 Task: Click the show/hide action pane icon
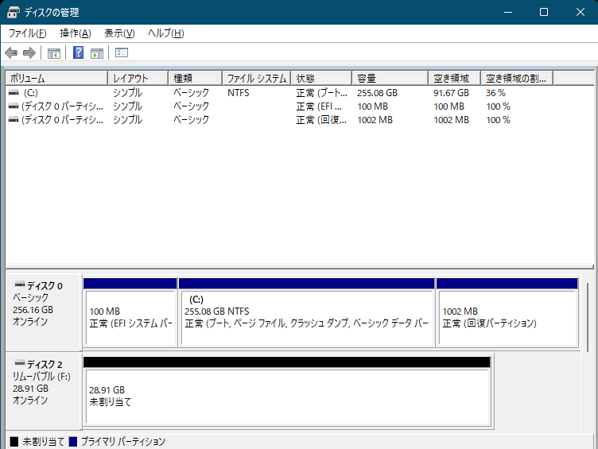tap(97, 53)
